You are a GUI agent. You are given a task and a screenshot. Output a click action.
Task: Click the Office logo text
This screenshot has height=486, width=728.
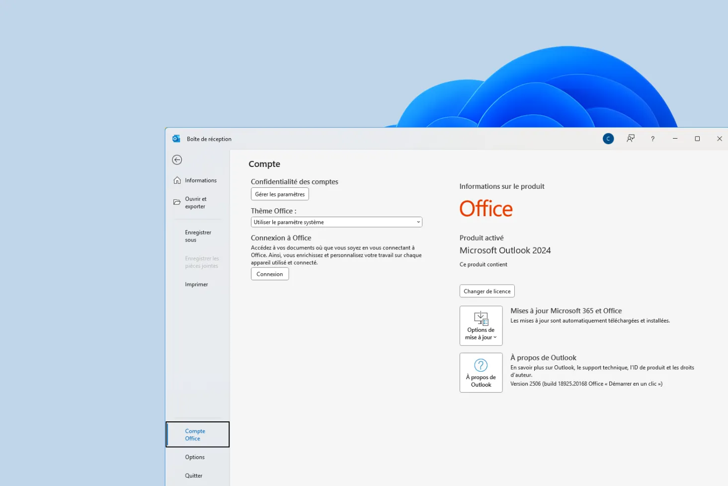click(486, 209)
